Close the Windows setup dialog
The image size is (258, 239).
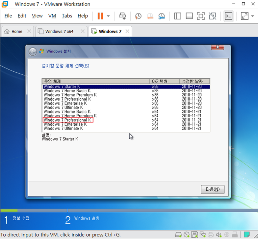[x=218, y=47]
